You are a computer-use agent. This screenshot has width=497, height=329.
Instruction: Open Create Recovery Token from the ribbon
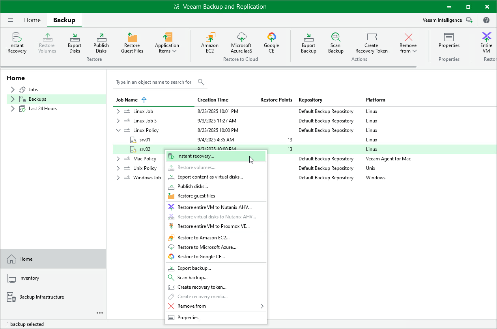tap(371, 41)
